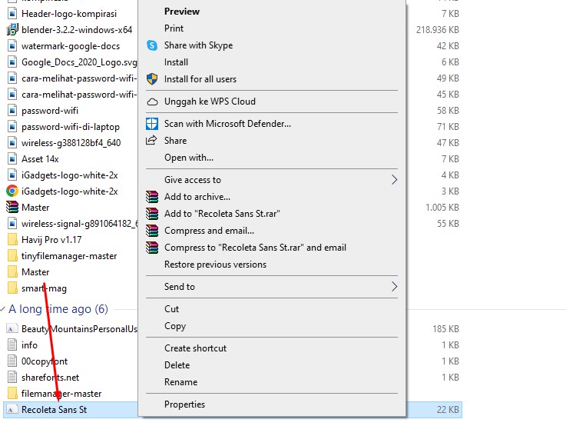Click the text file icon of 00copyfont
Image resolution: width=566 pixels, height=426 pixels.
[x=12, y=361]
